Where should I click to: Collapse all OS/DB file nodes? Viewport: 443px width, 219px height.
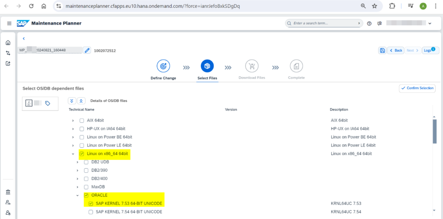81,101
